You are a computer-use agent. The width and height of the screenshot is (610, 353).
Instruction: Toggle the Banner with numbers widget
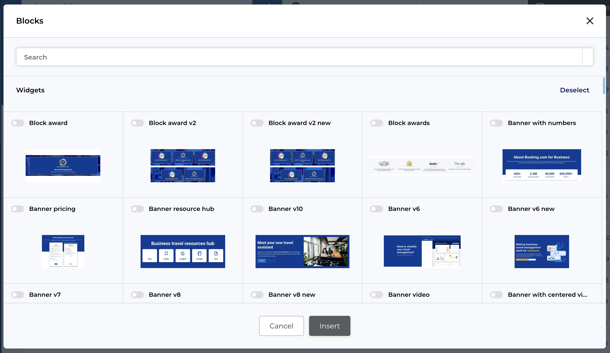[x=496, y=123]
